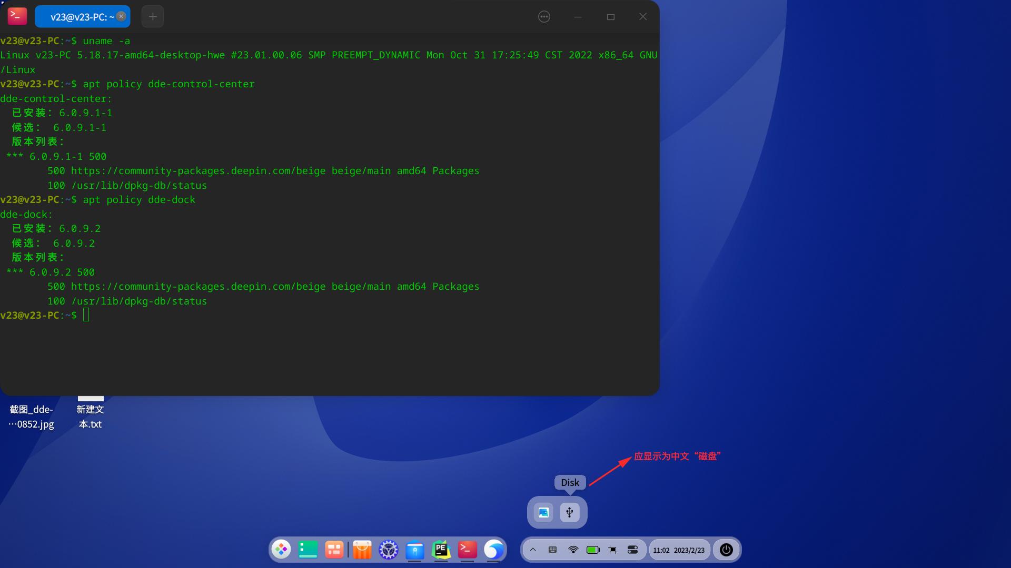Open the Launcher from the dock
1011x568 pixels.
[x=281, y=549]
